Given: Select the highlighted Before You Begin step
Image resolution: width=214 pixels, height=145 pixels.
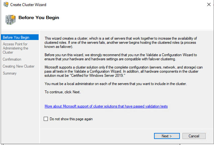Looking at the screenshot, I should [x=20, y=37].
